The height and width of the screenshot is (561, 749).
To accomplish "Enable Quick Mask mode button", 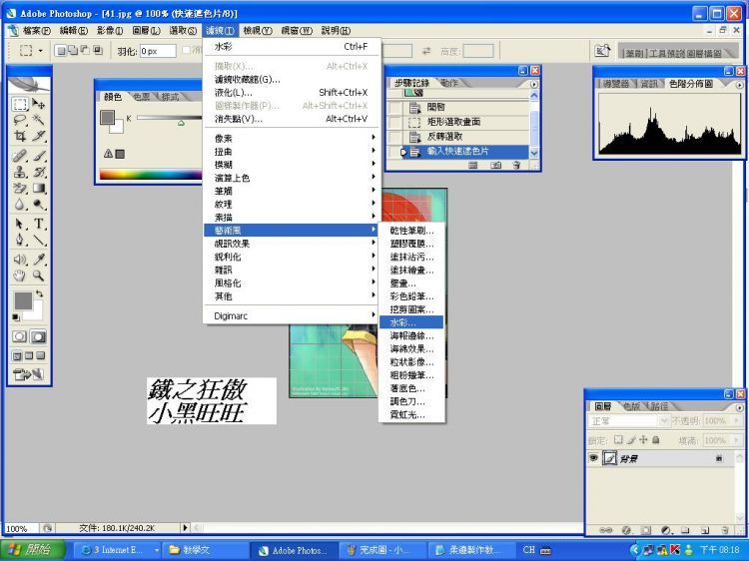I will tap(39, 337).
